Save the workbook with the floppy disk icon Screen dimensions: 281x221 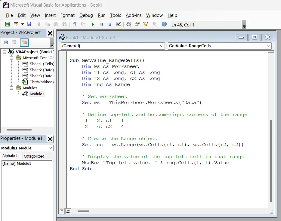tap(29, 24)
